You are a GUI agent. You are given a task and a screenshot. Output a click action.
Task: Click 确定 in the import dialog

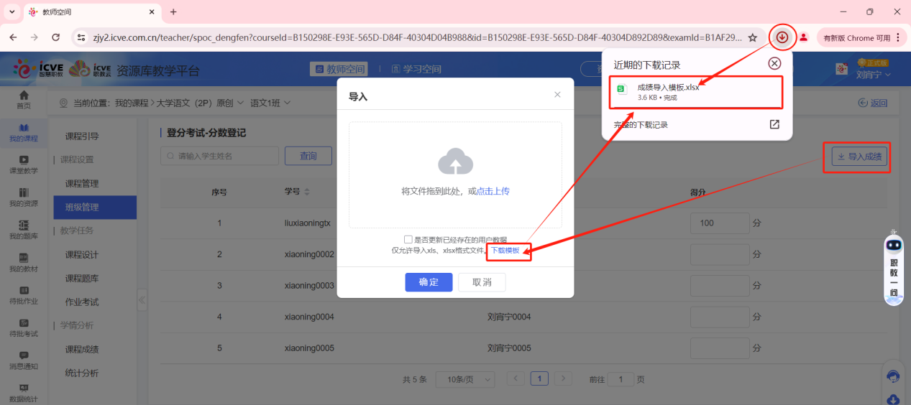429,282
